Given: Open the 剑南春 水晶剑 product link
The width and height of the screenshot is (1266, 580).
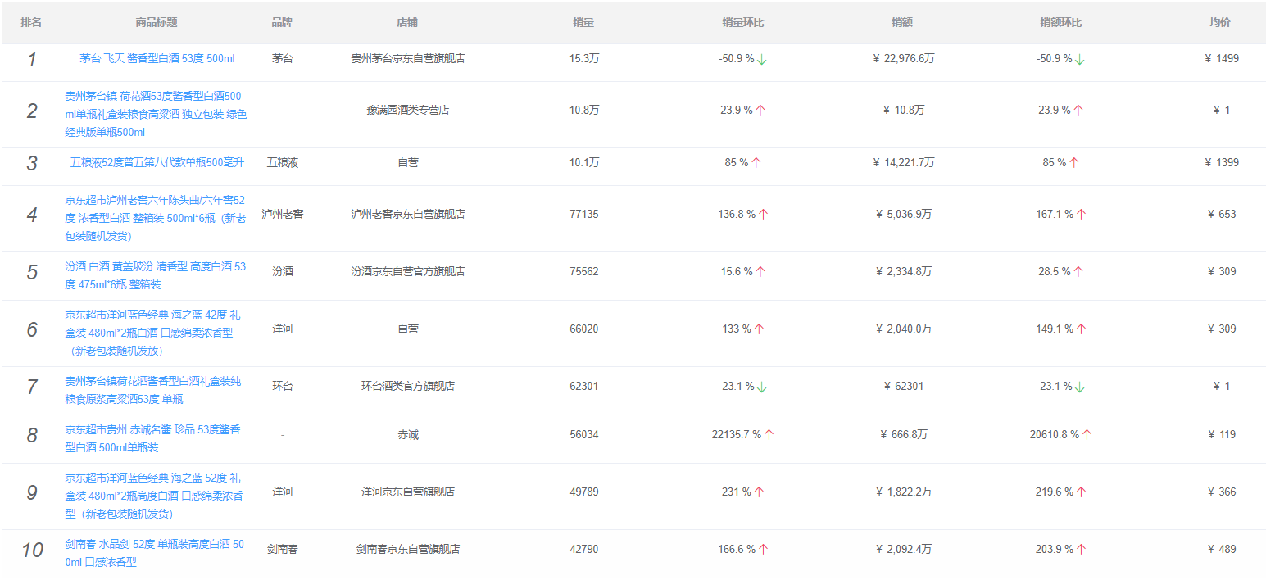Looking at the screenshot, I should tap(157, 554).
